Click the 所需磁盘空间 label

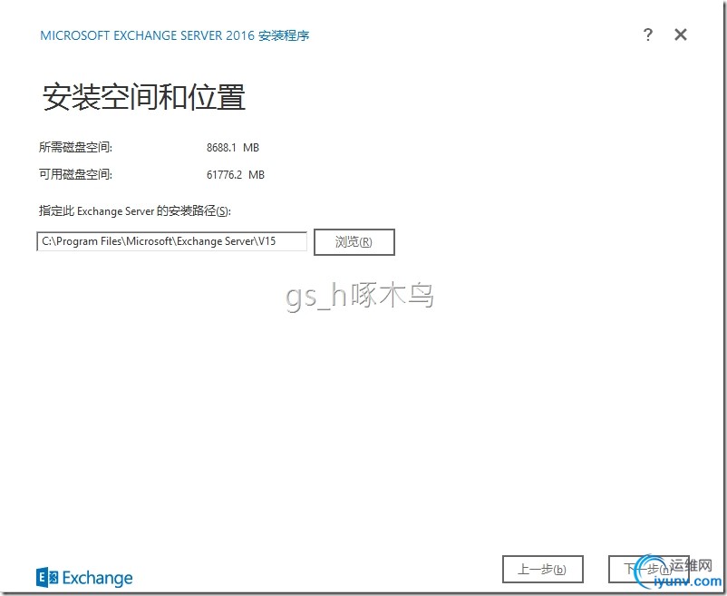click(75, 148)
